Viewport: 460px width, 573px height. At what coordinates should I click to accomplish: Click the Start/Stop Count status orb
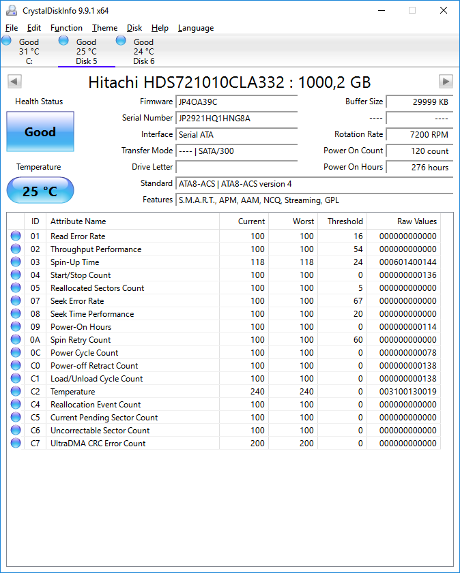click(16, 275)
